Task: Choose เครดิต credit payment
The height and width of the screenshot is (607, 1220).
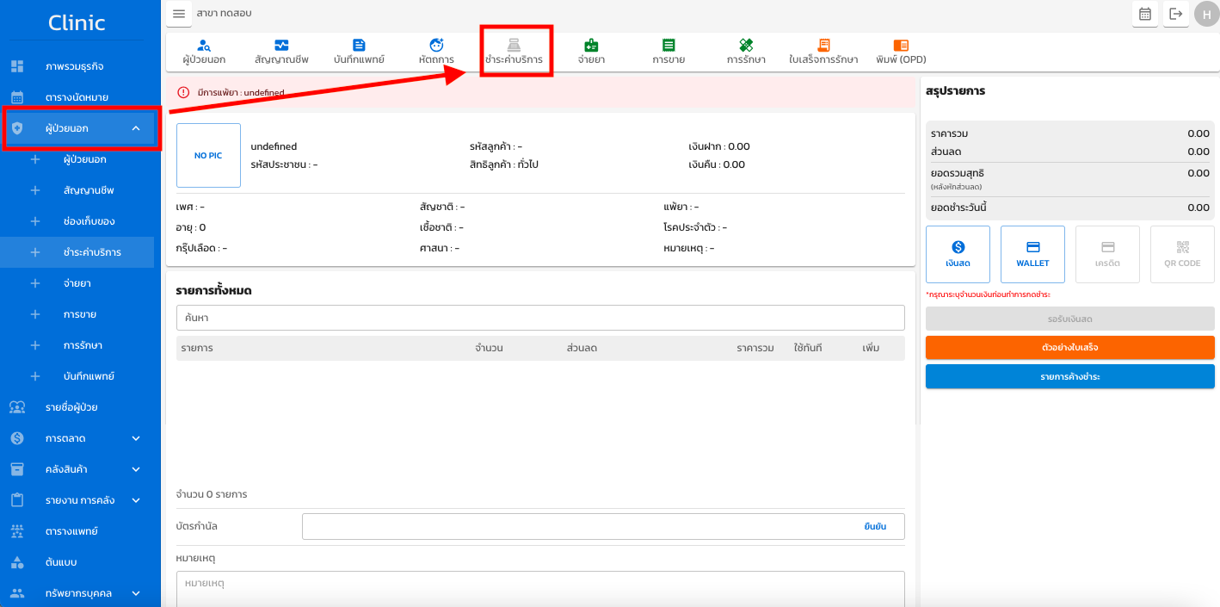Action: pyautogui.click(x=1108, y=254)
